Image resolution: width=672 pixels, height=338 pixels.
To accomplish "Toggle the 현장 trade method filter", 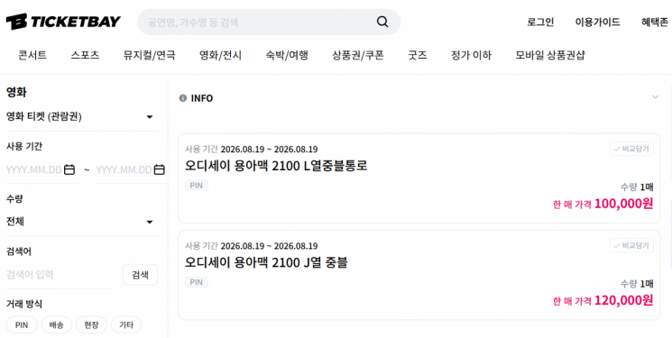I will pyautogui.click(x=91, y=324).
